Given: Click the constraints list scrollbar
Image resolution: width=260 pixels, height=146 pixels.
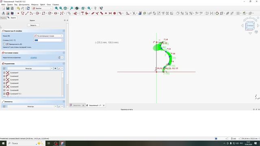Looking at the screenshot, I should [63, 84].
